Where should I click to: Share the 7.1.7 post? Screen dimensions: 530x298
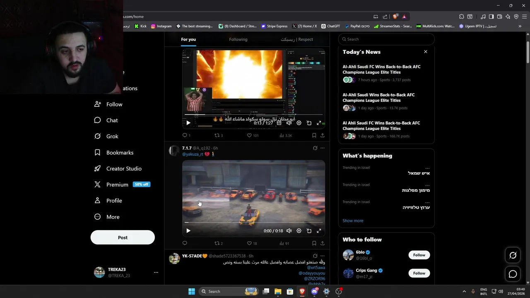pyautogui.click(x=322, y=243)
